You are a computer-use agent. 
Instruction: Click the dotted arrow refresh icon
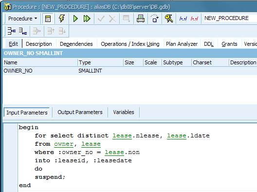155,19
